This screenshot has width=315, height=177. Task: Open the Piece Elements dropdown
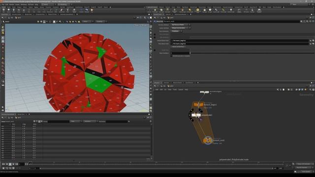176,31
